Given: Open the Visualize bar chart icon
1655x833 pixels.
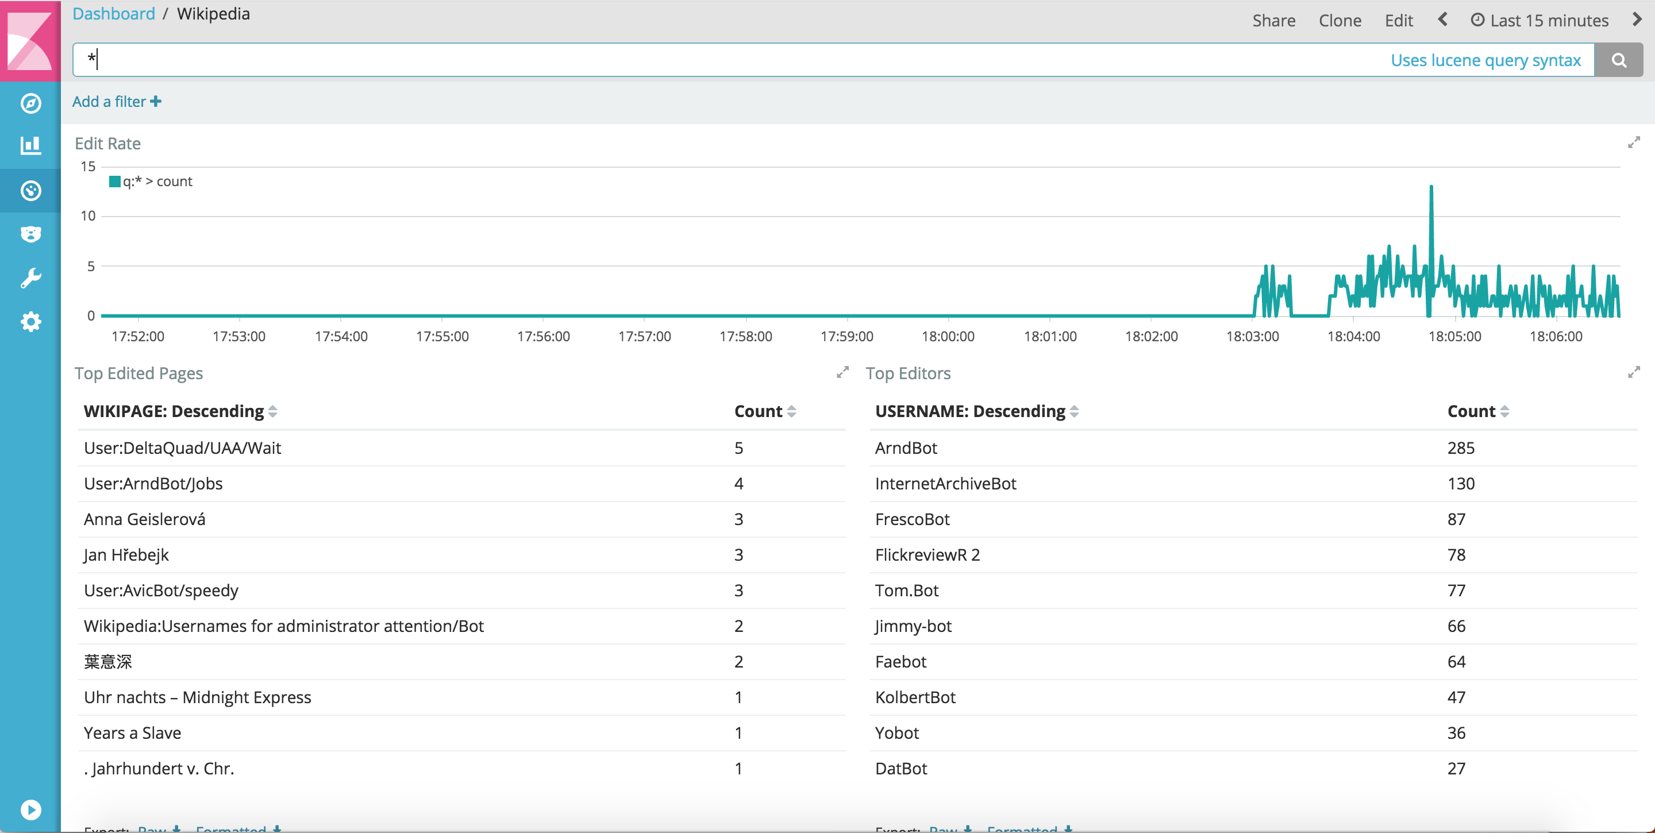Looking at the screenshot, I should coord(30,146).
